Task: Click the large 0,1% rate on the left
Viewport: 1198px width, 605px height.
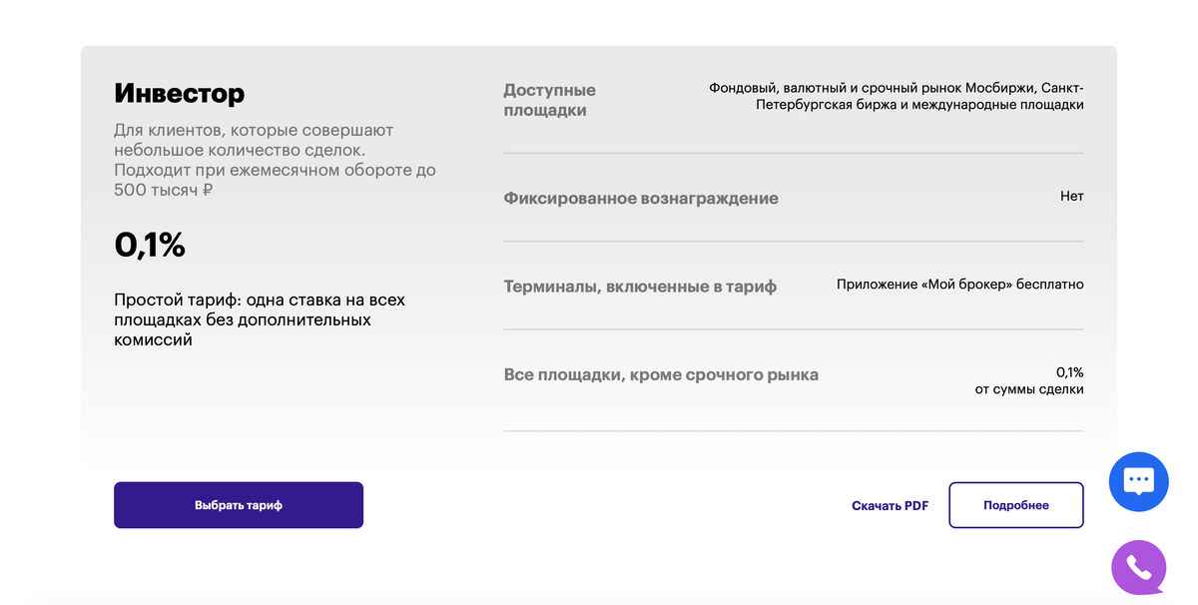Action: point(150,245)
